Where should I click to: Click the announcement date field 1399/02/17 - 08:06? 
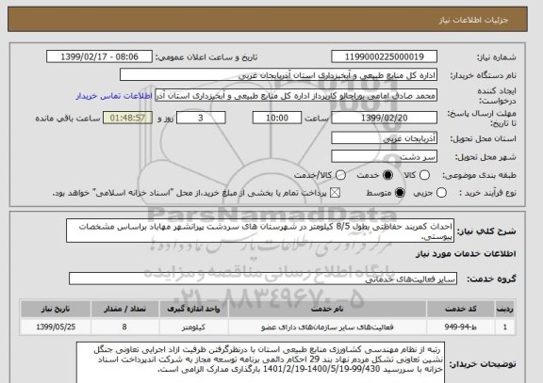coord(99,56)
